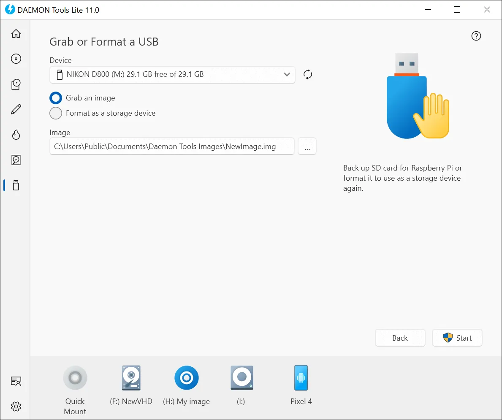
Task: Click the USB stick illustration
Action: (418, 96)
